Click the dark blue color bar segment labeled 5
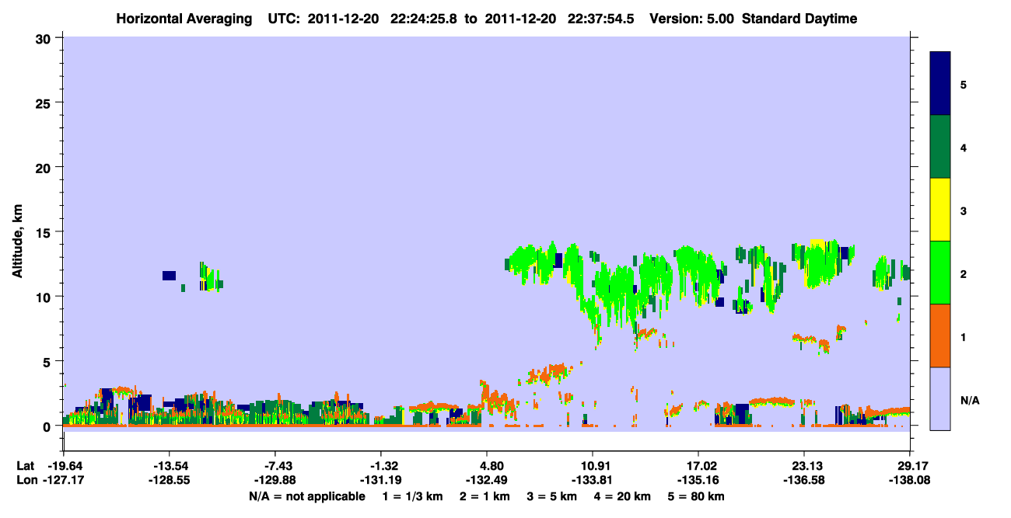 940,84
